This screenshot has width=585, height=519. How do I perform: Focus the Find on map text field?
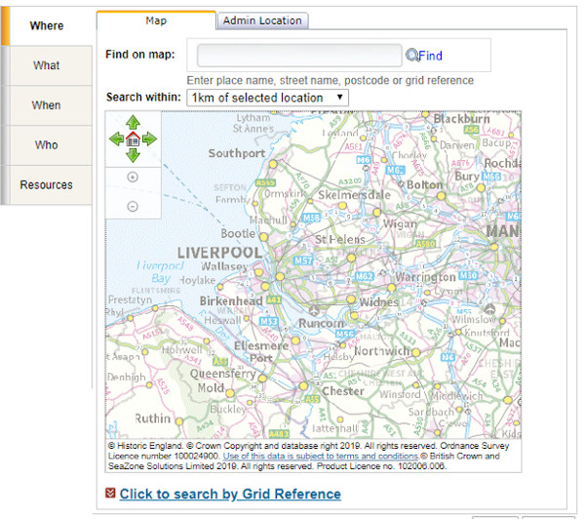click(299, 56)
